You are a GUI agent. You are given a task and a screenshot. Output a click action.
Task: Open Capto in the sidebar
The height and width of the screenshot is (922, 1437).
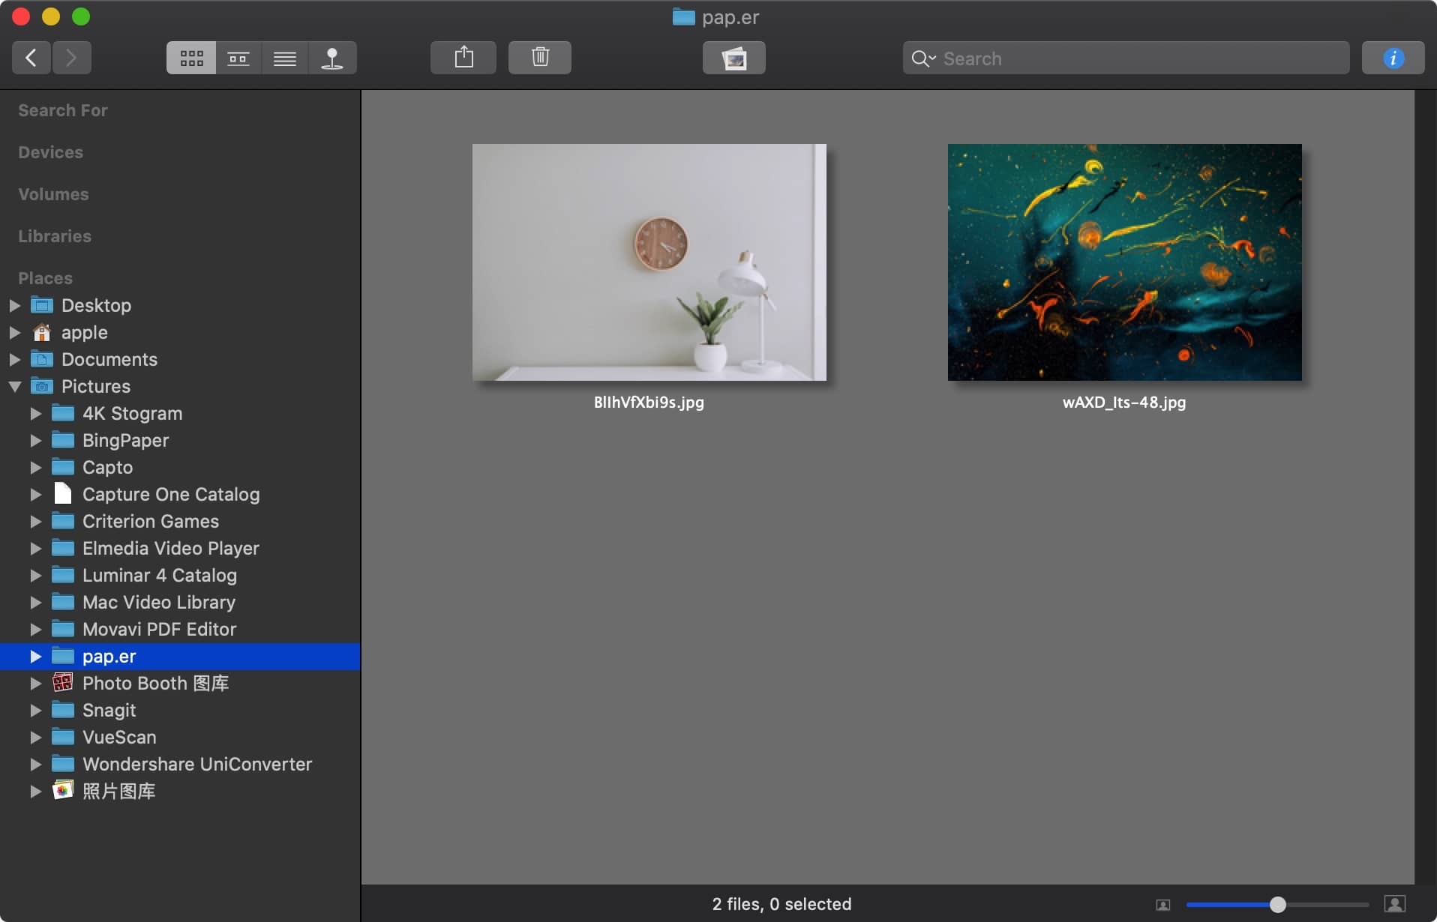pyautogui.click(x=107, y=467)
